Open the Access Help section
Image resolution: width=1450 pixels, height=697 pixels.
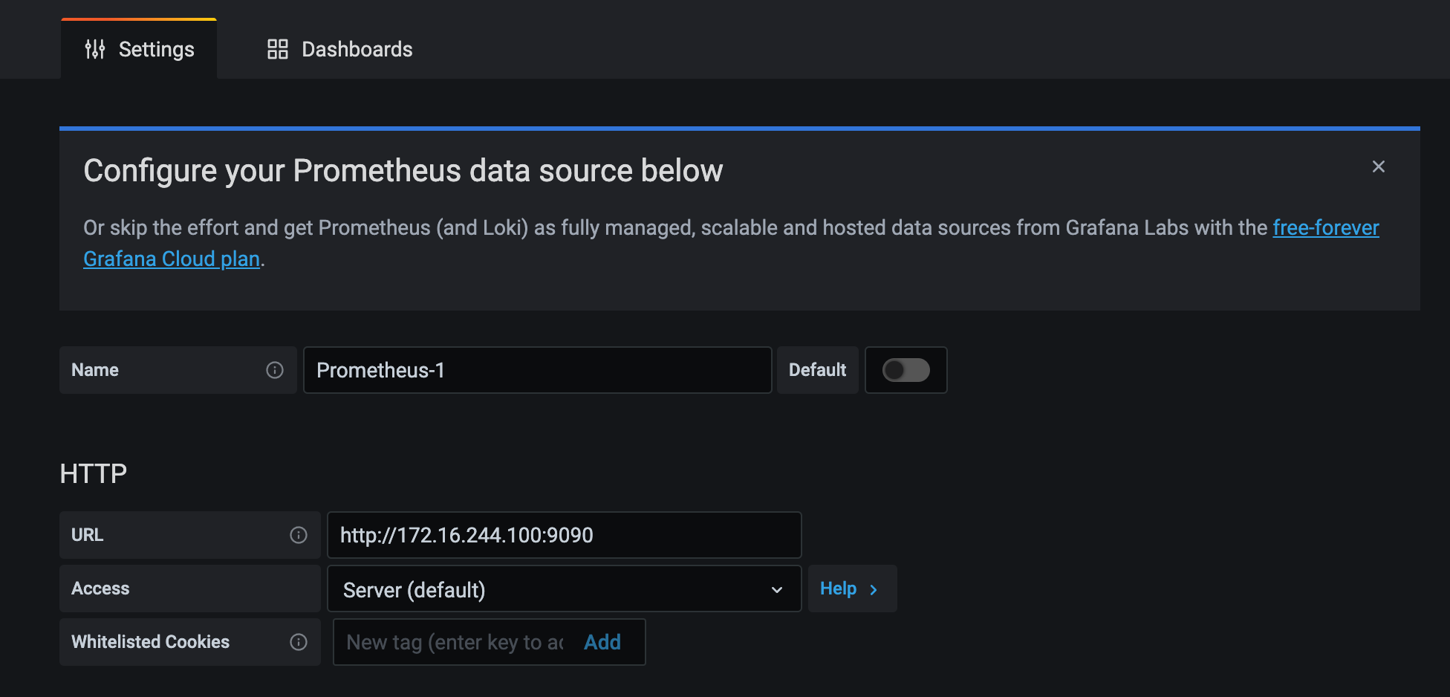[x=852, y=589]
